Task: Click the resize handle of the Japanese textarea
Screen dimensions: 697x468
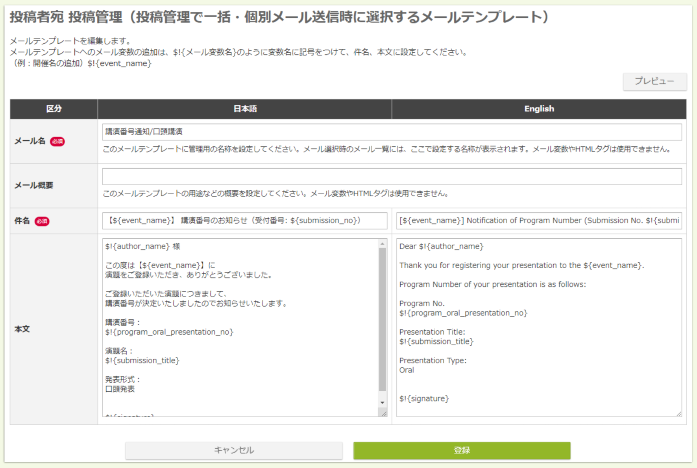Action: [x=385, y=414]
